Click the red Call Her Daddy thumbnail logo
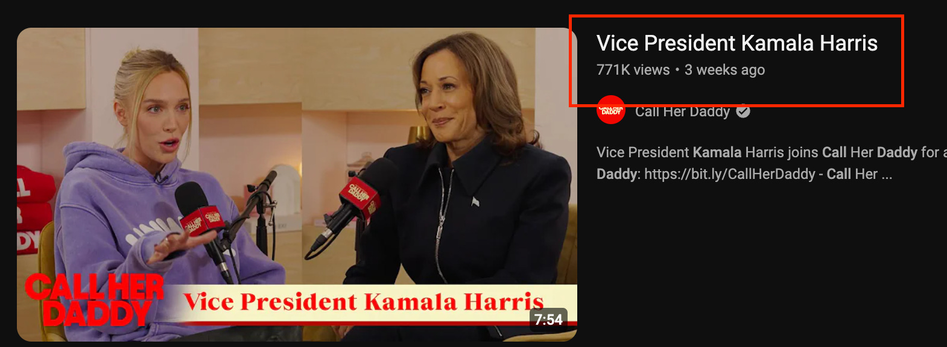Image resolution: width=947 pixels, height=347 pixels. (x=95, y=300)
